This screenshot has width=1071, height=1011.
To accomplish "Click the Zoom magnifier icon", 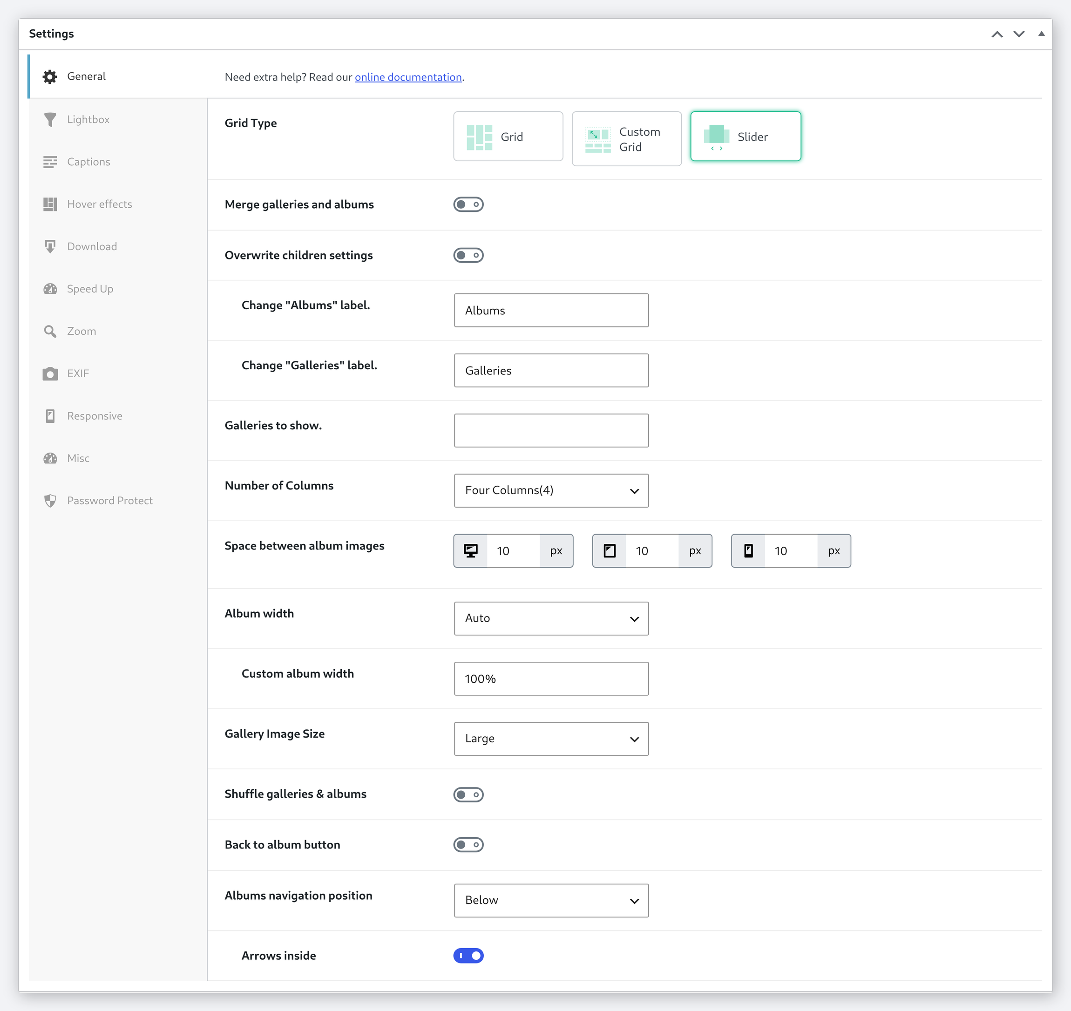I will coord(50,332).
